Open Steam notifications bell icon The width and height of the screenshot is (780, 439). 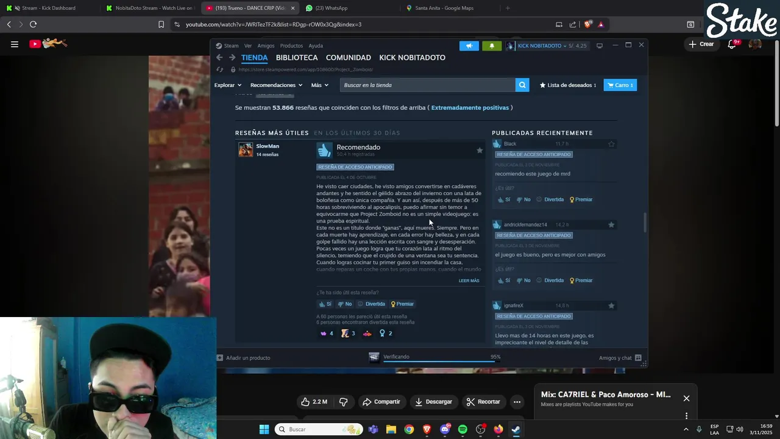point(492,46)
